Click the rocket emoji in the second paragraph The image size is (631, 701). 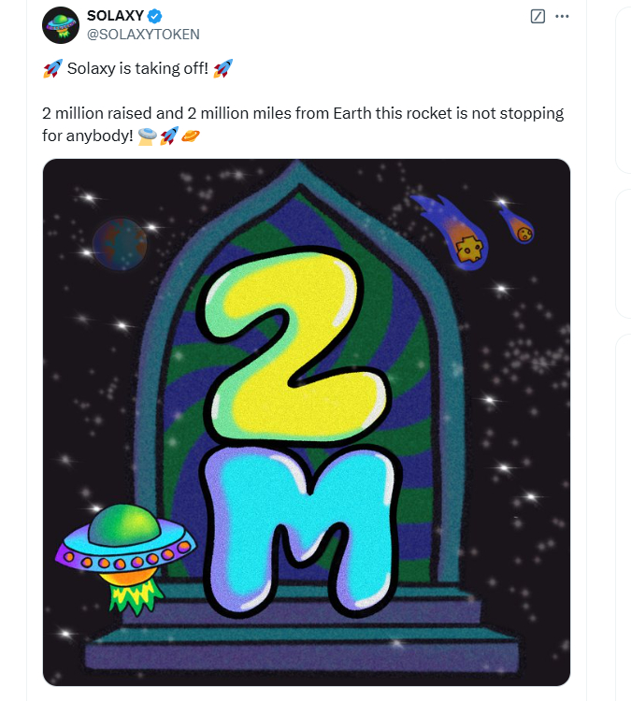[169, 136]
